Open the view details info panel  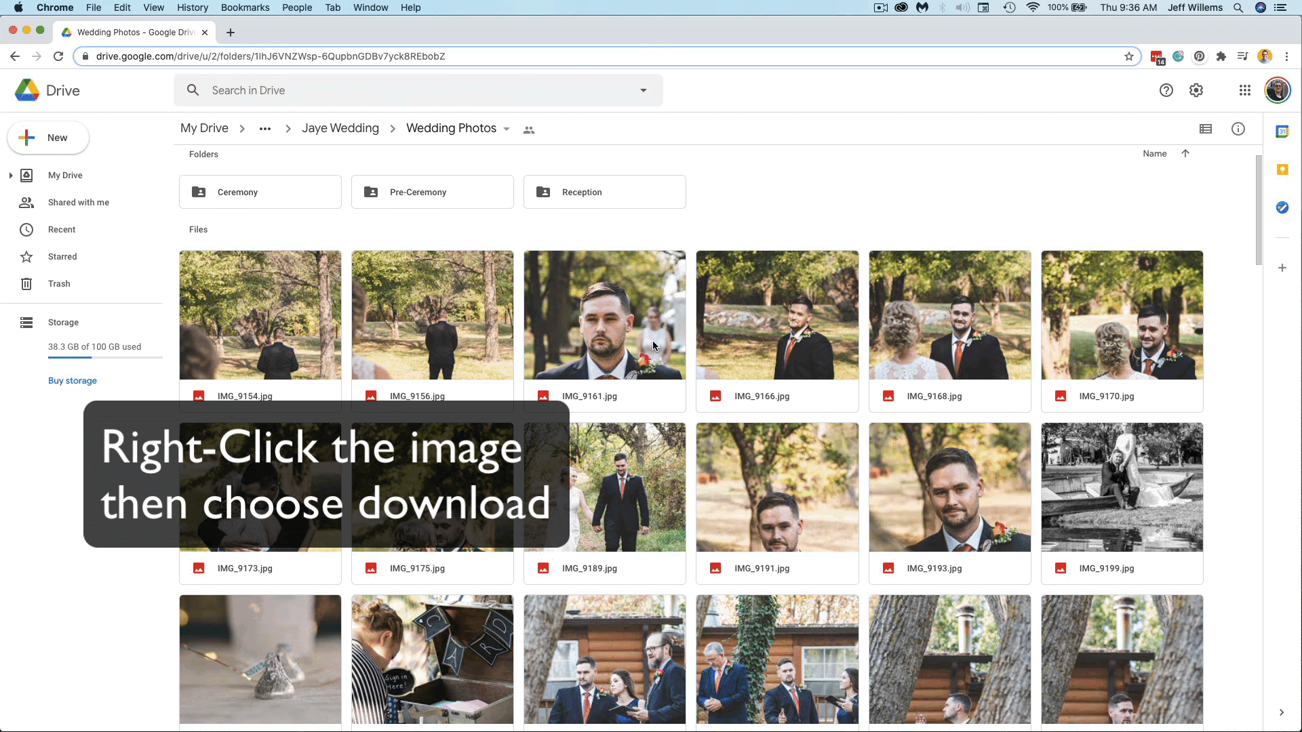pyautogui.click(x=1238, y=129)
